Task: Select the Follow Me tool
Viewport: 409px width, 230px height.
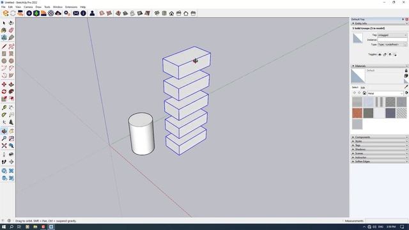Action: click(x=12, y=92)
